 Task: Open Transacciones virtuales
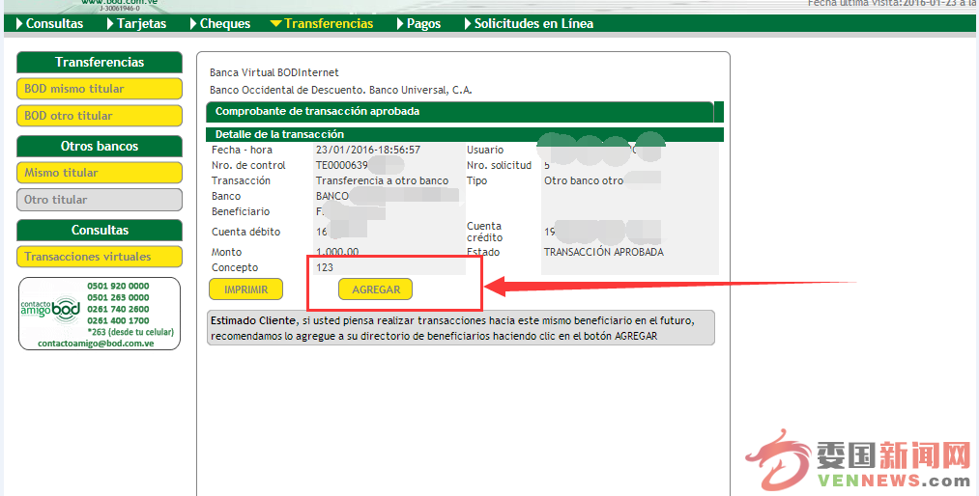coord(100,256)
